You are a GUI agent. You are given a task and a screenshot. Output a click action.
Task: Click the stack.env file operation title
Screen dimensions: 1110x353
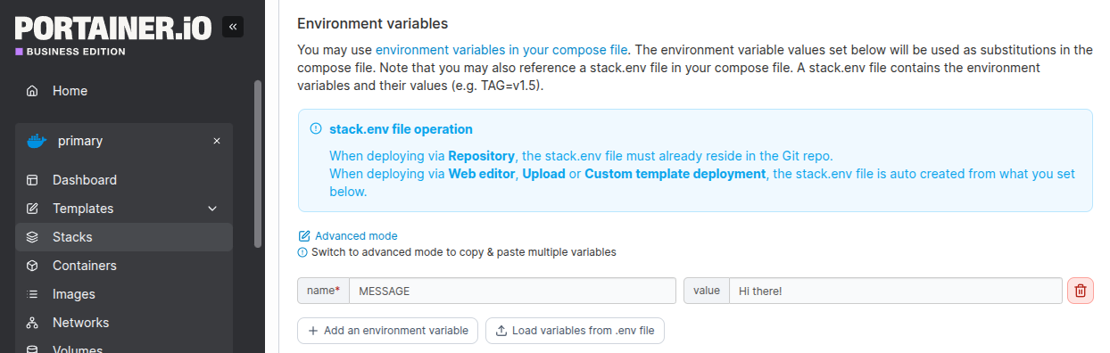tap(401, 129)
